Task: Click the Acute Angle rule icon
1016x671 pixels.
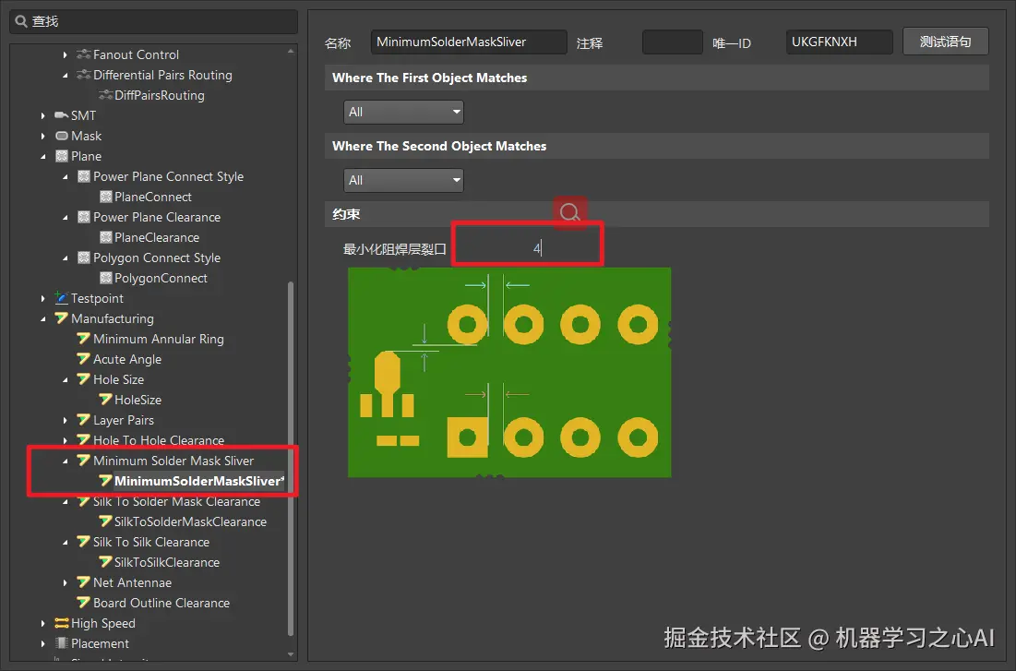Action: (83, 359)
